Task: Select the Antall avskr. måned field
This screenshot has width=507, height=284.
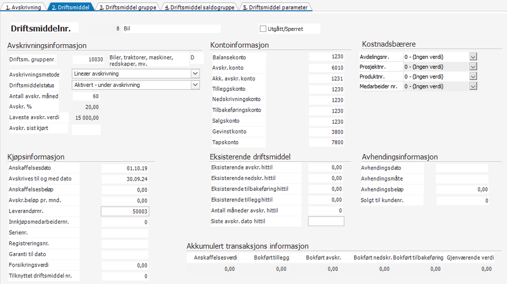Action: coord(86,96)
